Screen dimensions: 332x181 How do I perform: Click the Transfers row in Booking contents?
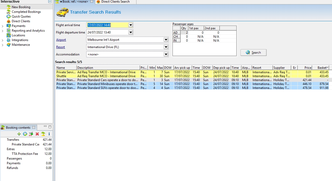26,140
